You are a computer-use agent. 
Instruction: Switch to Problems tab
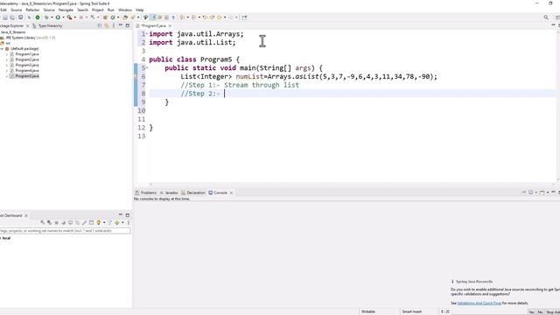tap(146, 192)
